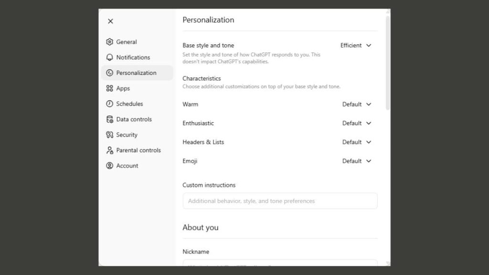Click the Data controls database icon
Viewport: 489px width, 275px height.
[110, 119]
